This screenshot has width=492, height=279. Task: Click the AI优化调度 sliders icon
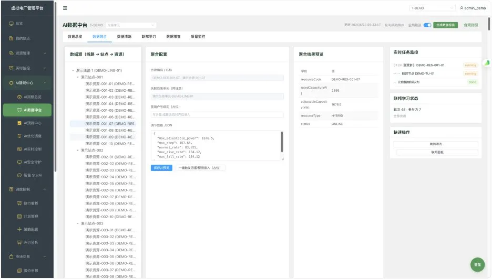(x=19, y=136)
